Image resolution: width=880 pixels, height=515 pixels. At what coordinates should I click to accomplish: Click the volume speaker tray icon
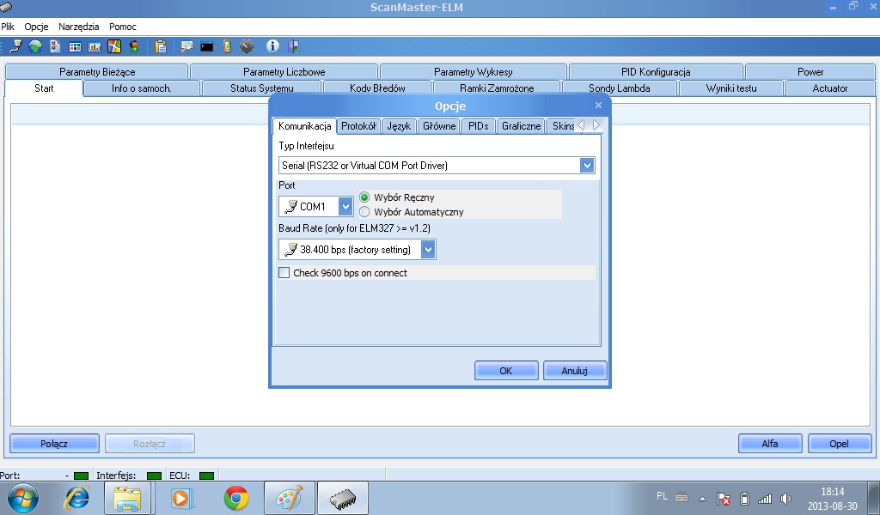pos(785,498)
